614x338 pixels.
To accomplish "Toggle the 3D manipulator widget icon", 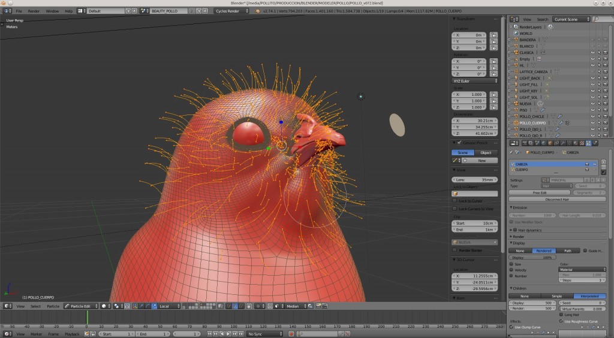I will 135,306.
